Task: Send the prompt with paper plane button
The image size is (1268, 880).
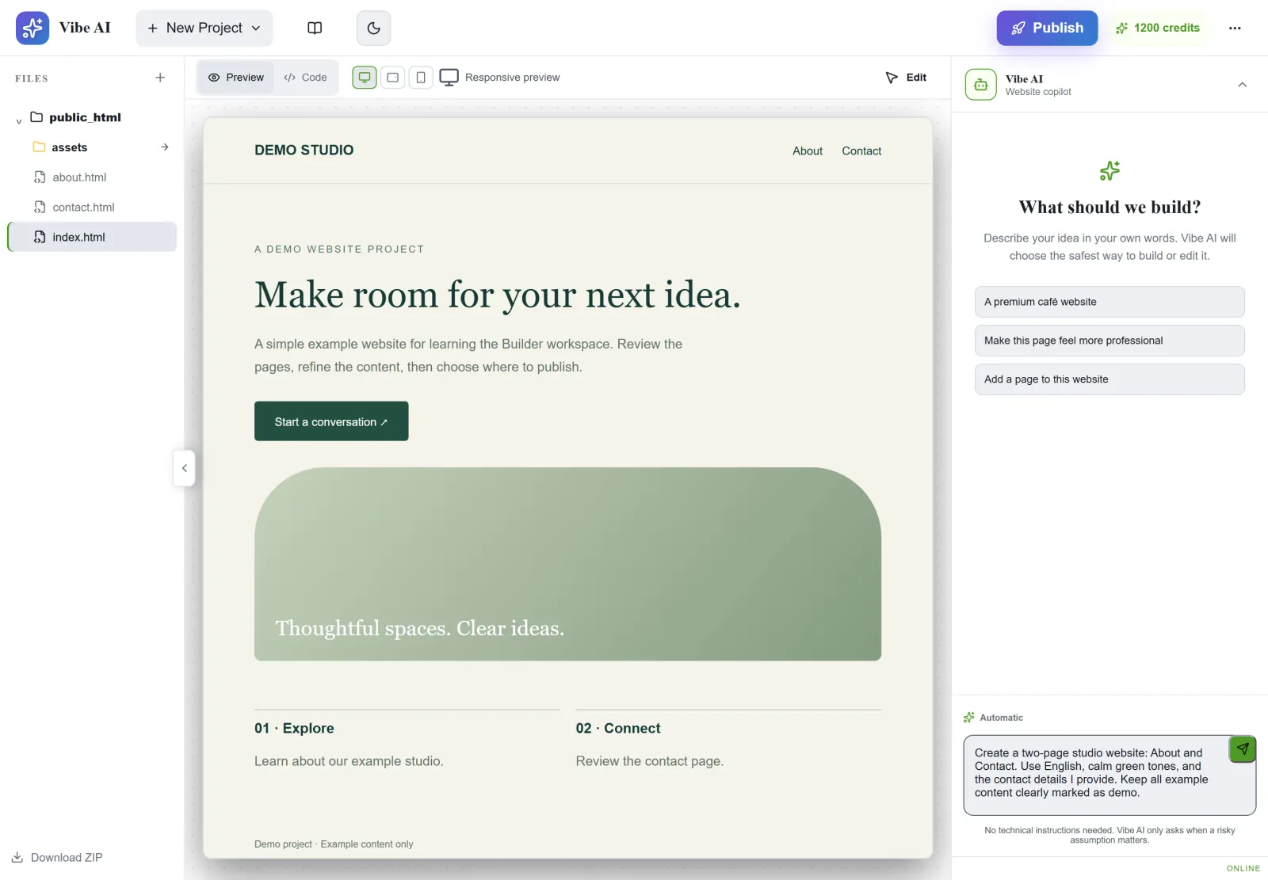Action: pos(1243,749)
